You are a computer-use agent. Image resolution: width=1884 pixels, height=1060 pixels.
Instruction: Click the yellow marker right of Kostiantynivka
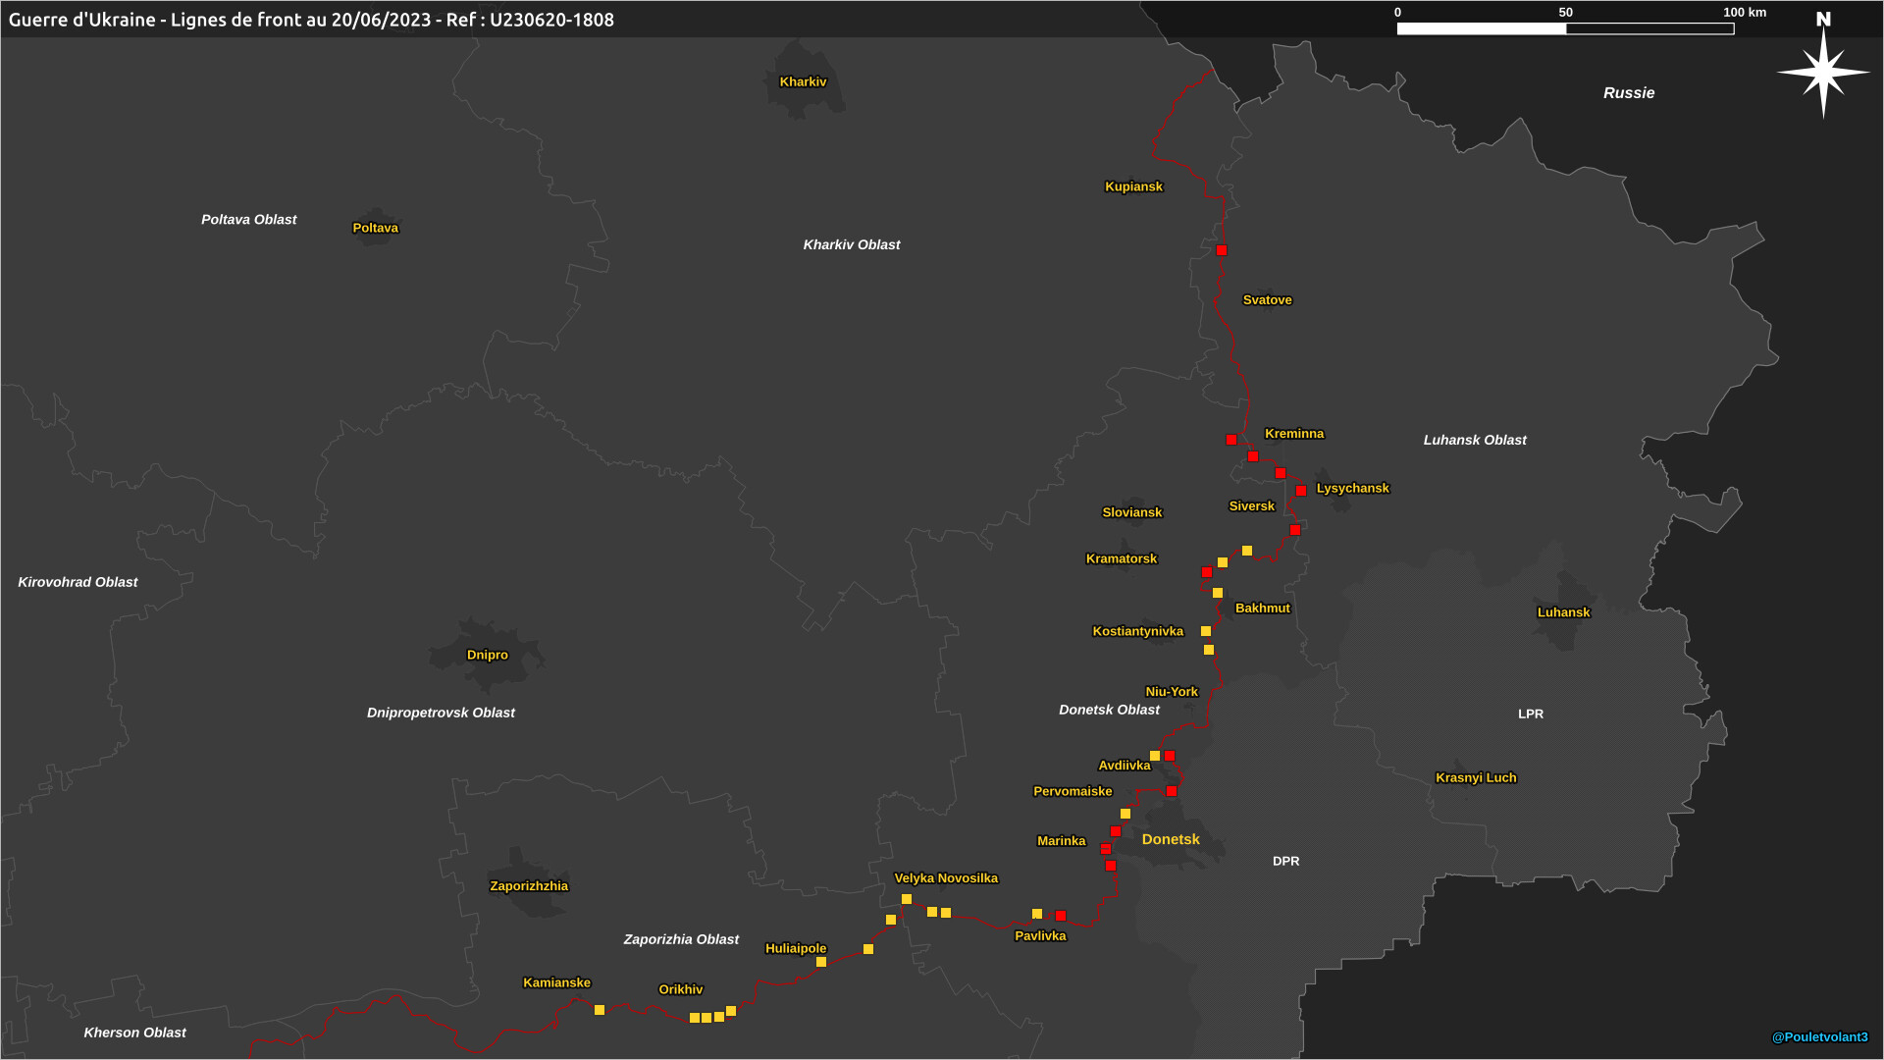1206,631
